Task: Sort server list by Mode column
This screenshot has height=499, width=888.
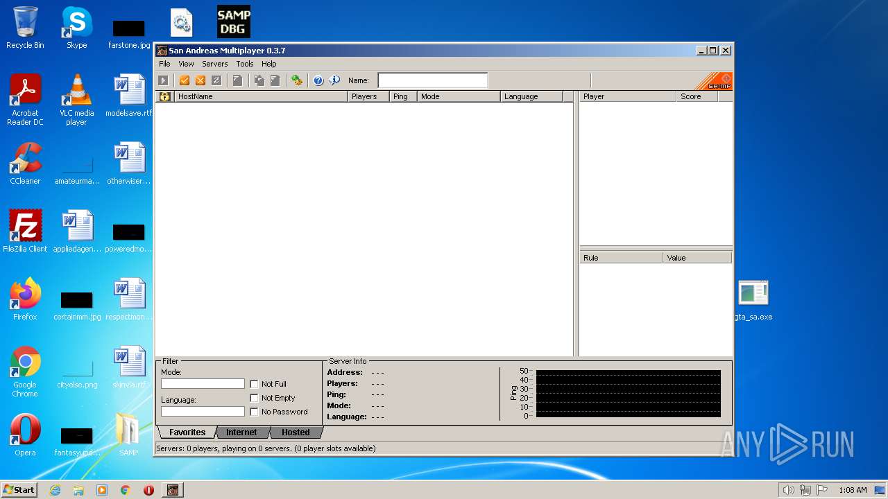Action: (459, 96)
